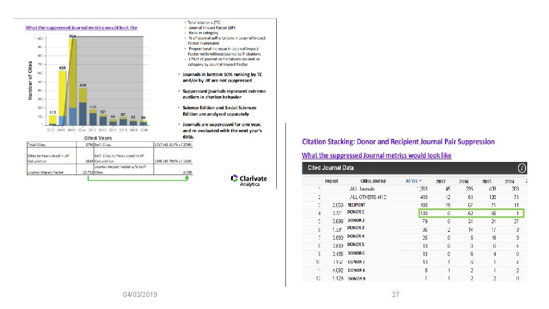Select the DONOR 7 journal name
549x309 pixels.
tap(356, 262)
